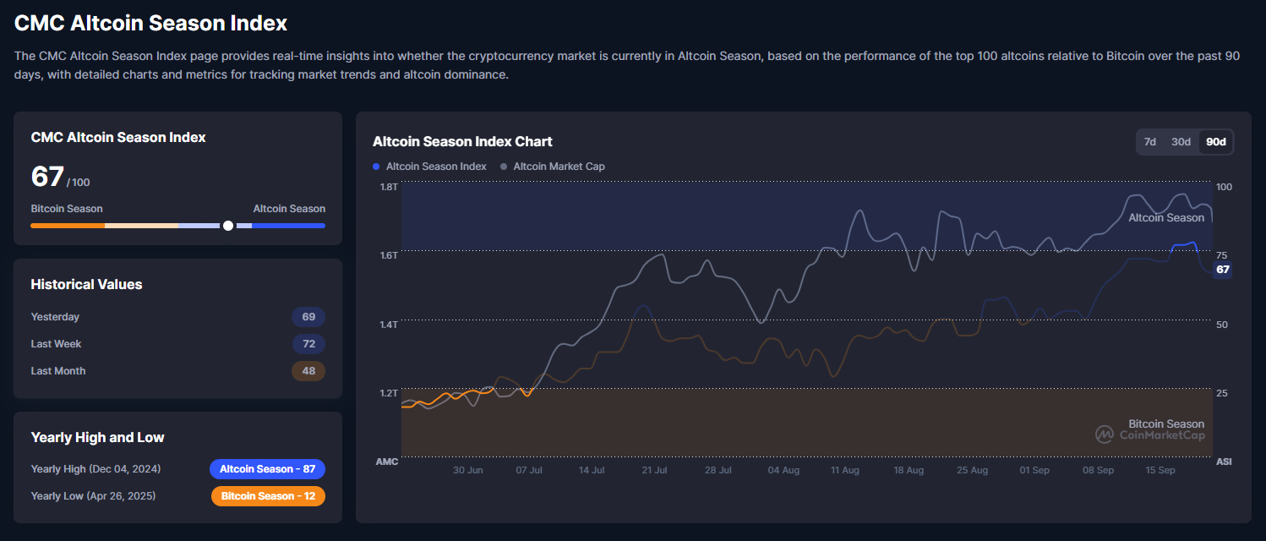The image size is (1266, 541).
Task: Click the white season gauge knob
Action: pyautogui.click(x=227, y=226)
